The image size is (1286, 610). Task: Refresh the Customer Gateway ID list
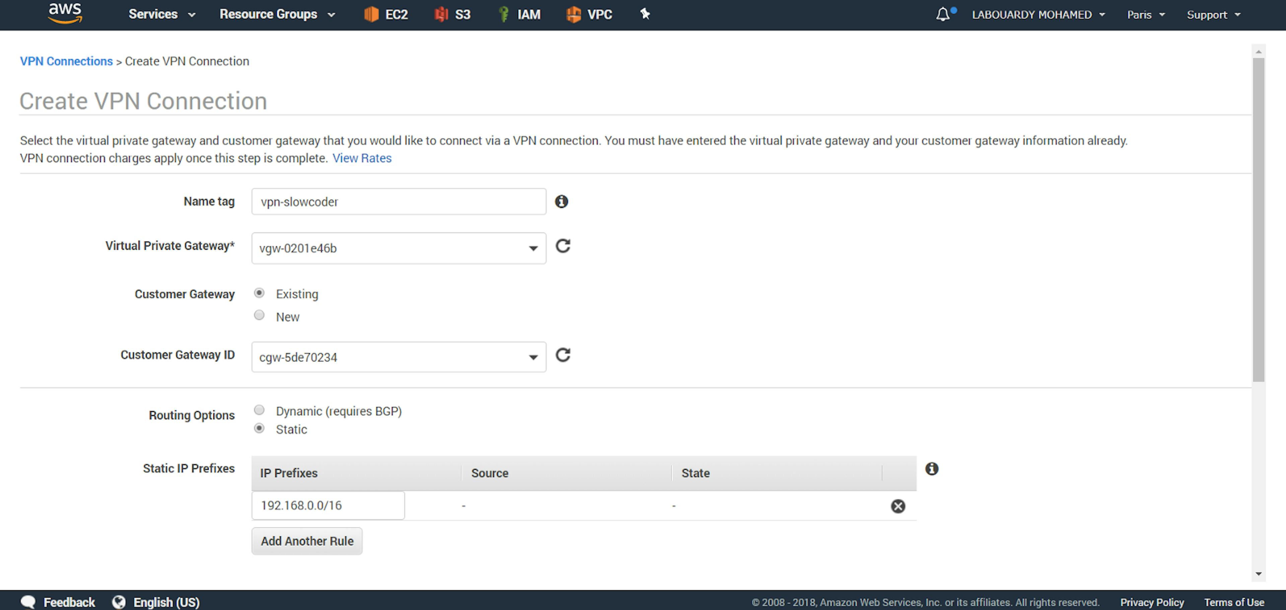pyautogui.click(x=563, y=355)
